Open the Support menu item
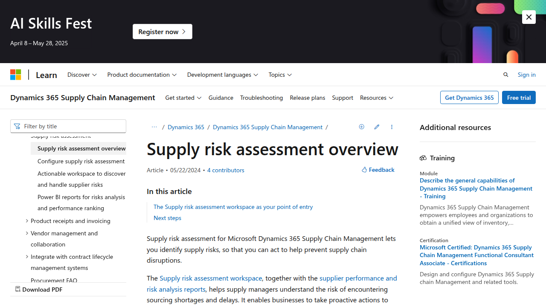Screen dimensions: 546x307 point(343,98)
